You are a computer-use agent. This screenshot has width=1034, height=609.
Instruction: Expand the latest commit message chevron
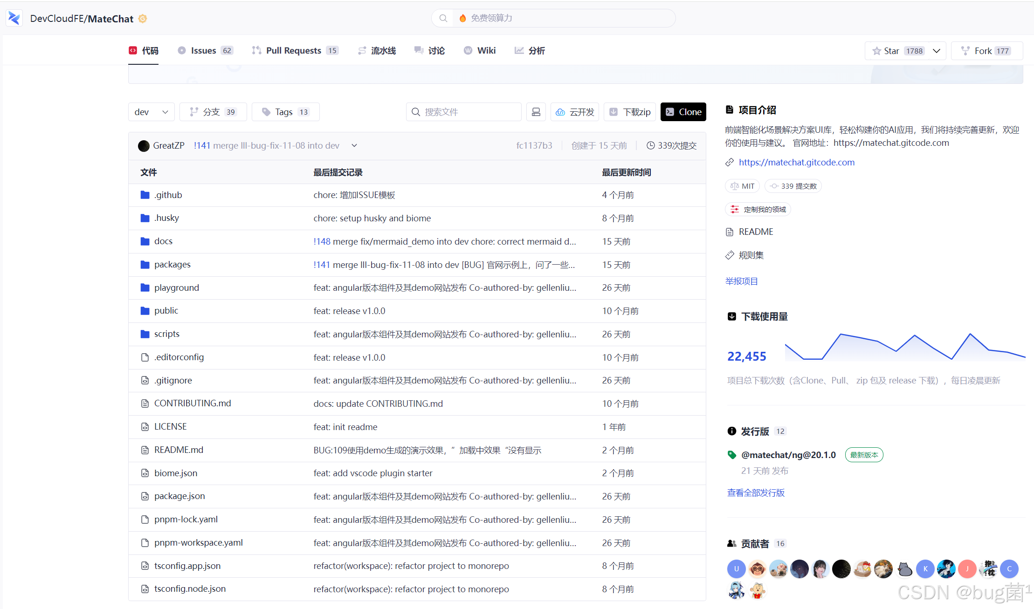[354, 146]
